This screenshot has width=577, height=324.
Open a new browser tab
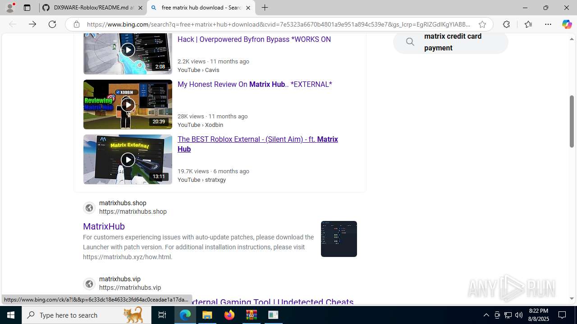(x=265, y=8)
